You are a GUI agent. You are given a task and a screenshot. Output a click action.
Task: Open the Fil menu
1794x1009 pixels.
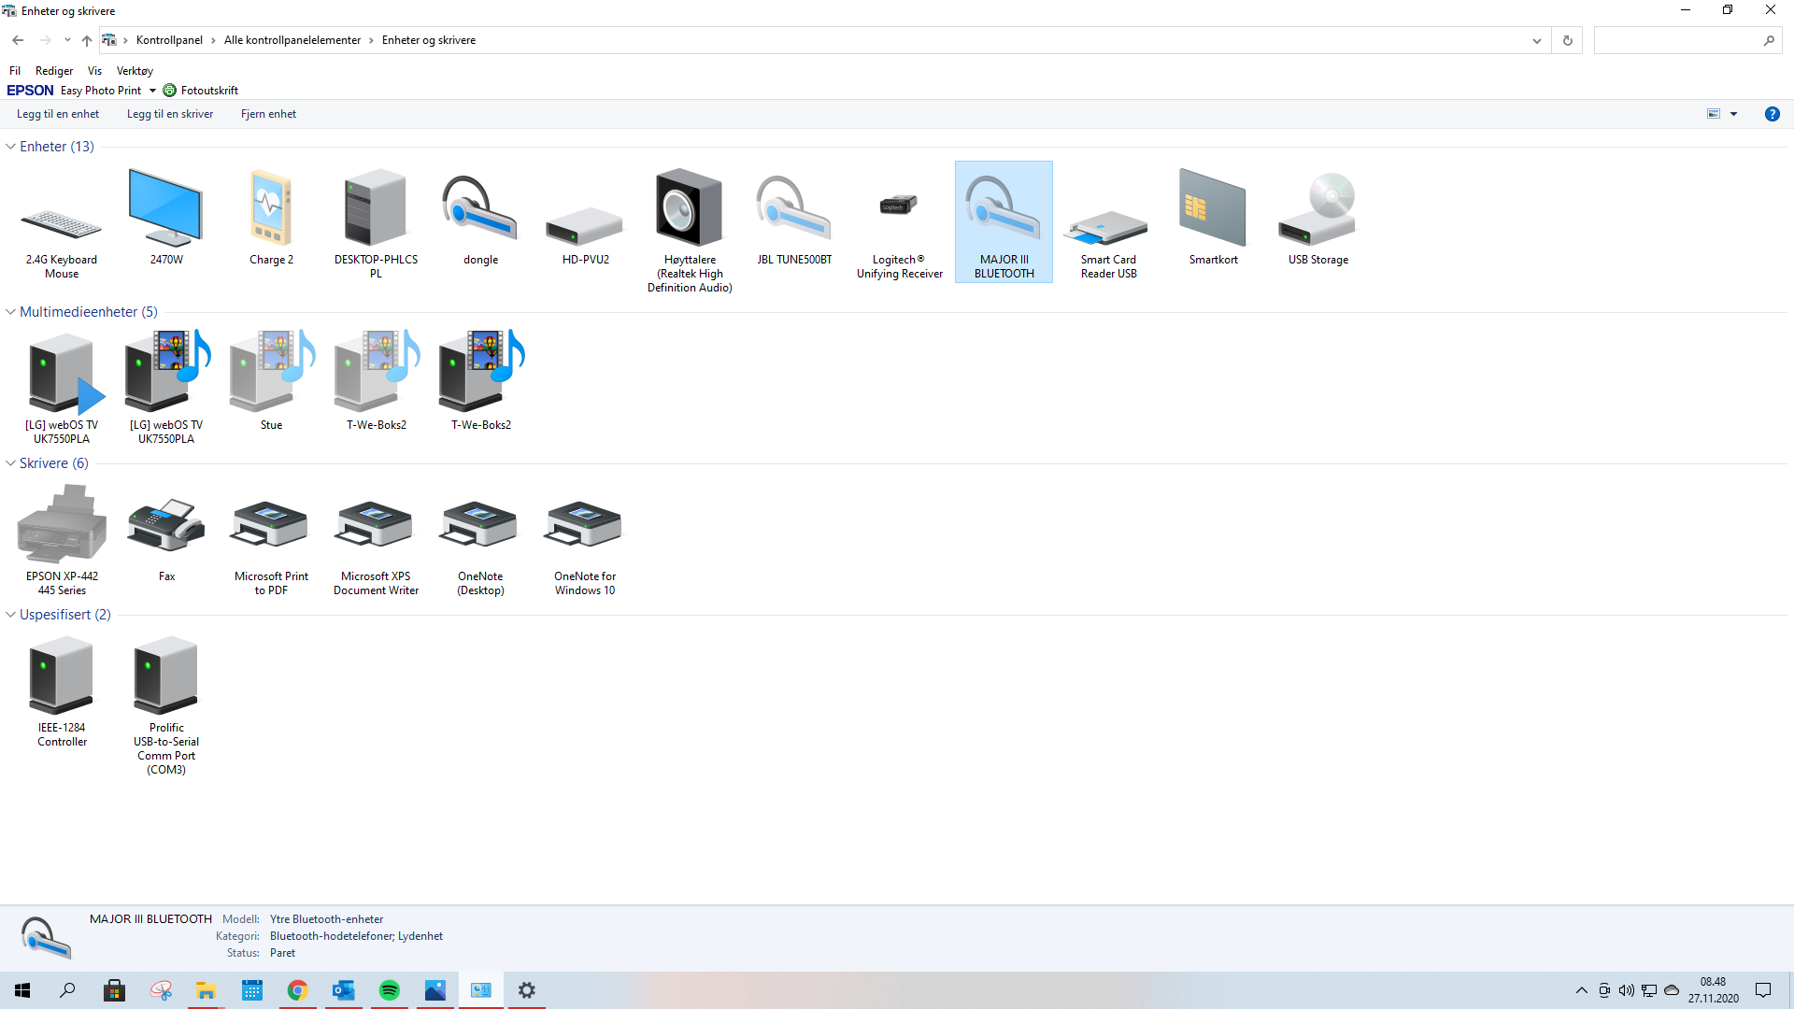click(x=15, y=71)
